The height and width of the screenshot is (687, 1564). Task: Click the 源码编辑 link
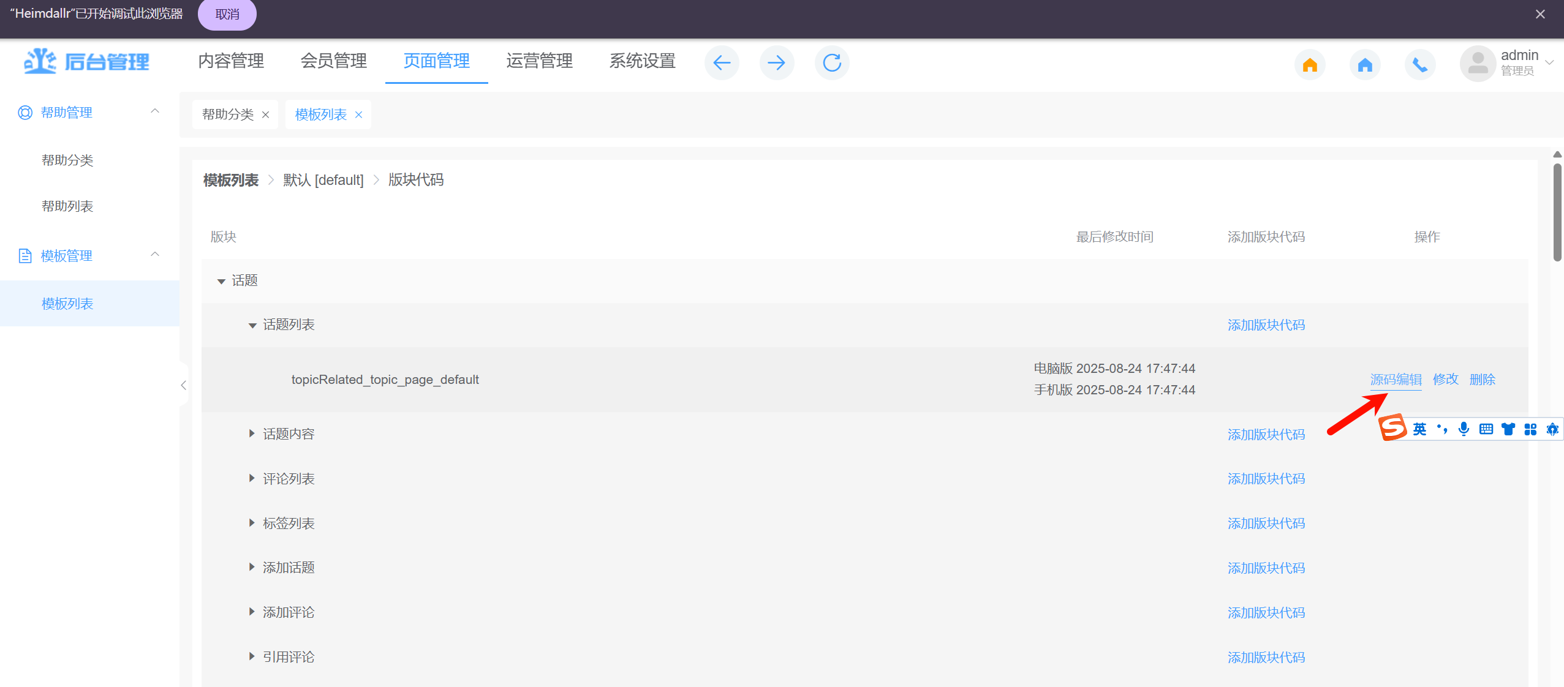(x=1396, y=380)
